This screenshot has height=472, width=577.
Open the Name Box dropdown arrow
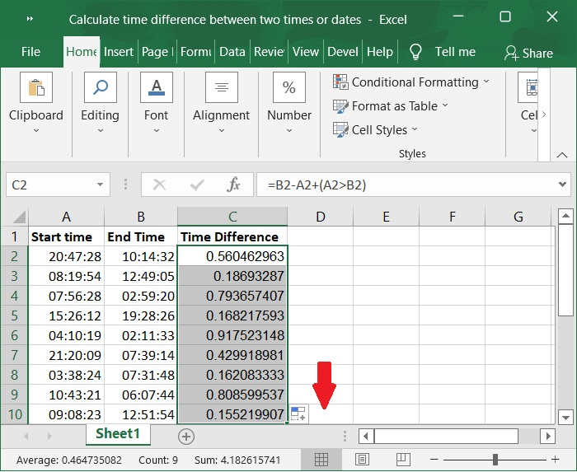100,185
